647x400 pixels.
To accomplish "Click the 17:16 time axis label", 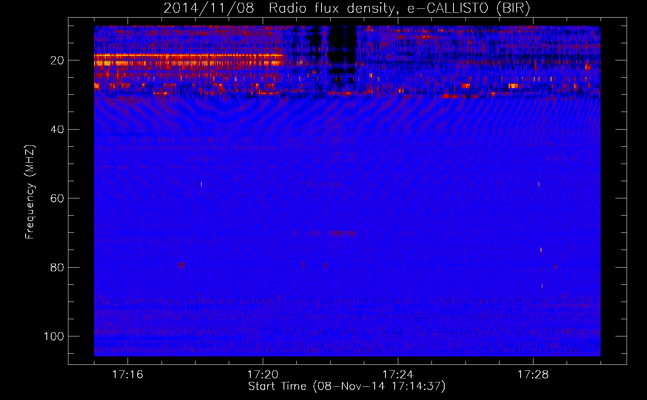I will click(128, 374).
